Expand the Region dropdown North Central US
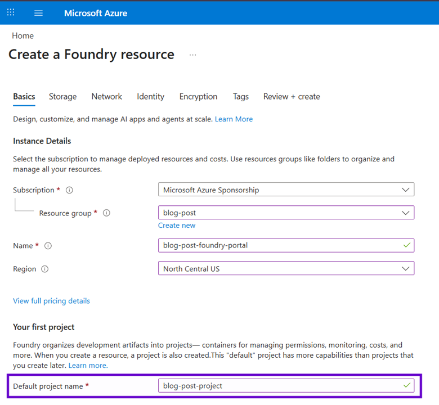This screenshot has width=439, height=405. [x=286, y=268]
